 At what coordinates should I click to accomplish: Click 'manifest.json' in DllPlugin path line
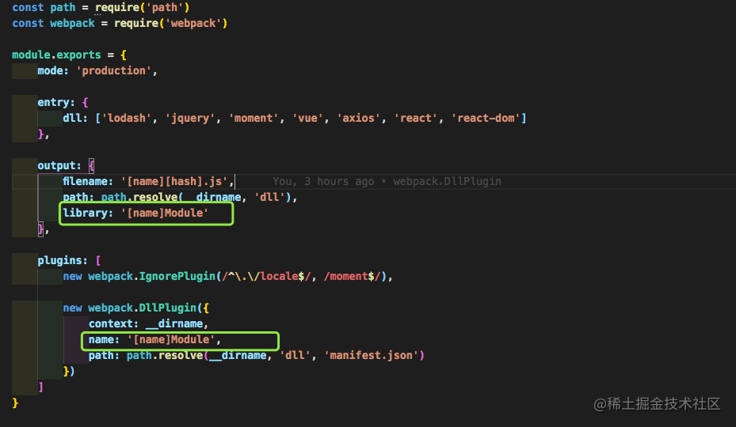pos(371,355)
